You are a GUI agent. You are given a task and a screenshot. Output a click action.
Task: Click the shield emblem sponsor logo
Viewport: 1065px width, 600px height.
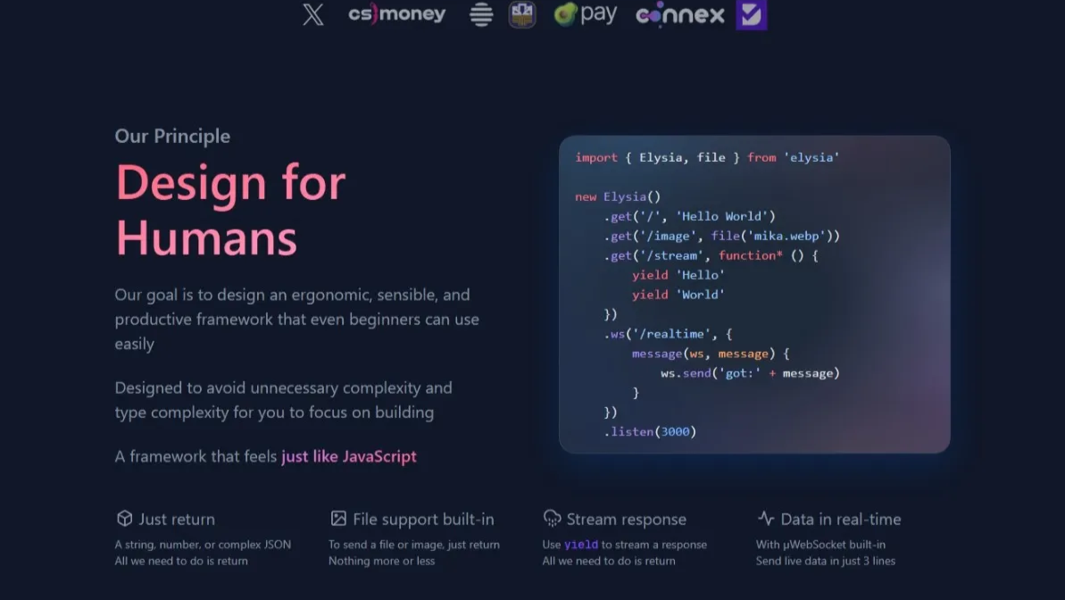tap(521, 14)
